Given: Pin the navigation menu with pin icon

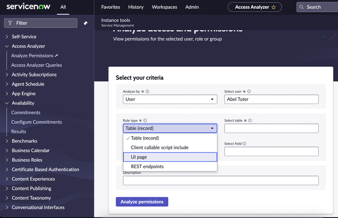Looking at the screenshot, I should pos(86,23).
